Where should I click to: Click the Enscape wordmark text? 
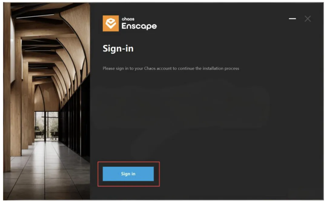(139, 26)
